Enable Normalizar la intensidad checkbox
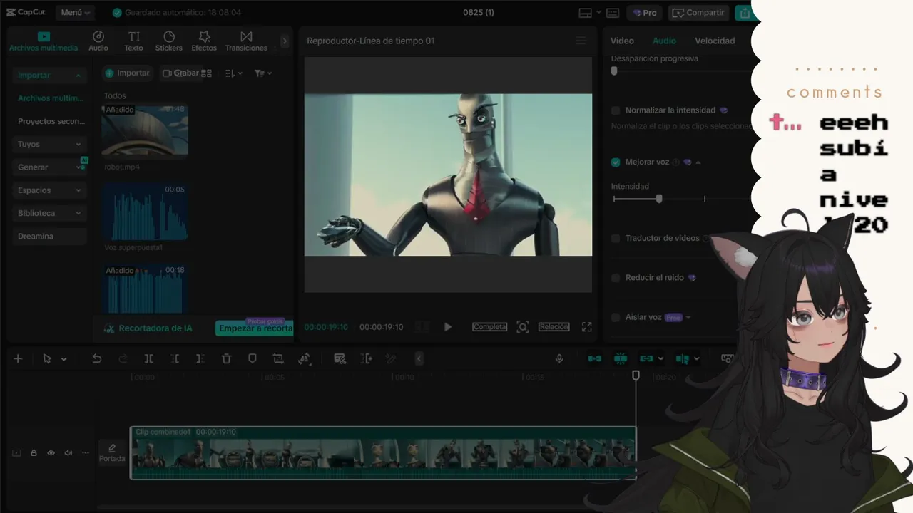 click(x=616, y=110)
